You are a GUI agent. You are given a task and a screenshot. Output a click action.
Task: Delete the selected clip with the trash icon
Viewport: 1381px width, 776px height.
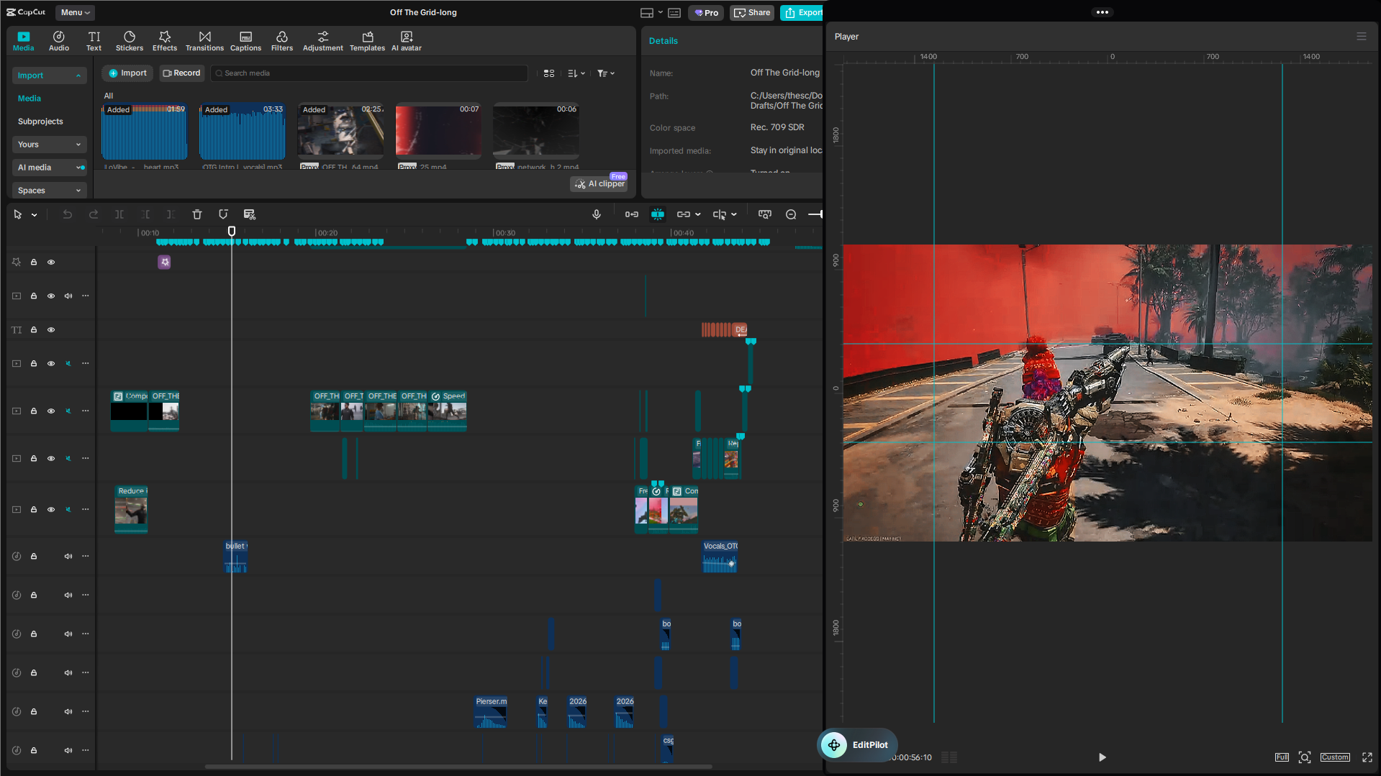[x=197, y=214]
